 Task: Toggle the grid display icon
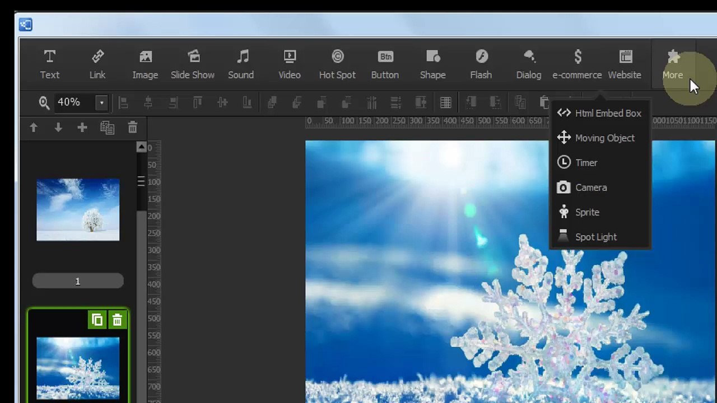pos(446,102)
